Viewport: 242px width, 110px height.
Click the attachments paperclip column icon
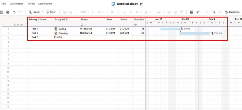[x=15, y=25]
